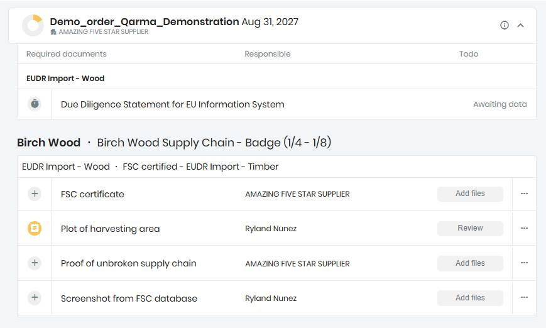The width and height of the screenshot is (546, 328).
Task: Click the plus icon beside Screenshot from FSC database
Action: [x=35, y=298]
